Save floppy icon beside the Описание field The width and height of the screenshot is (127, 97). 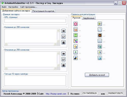pos(63,59)
